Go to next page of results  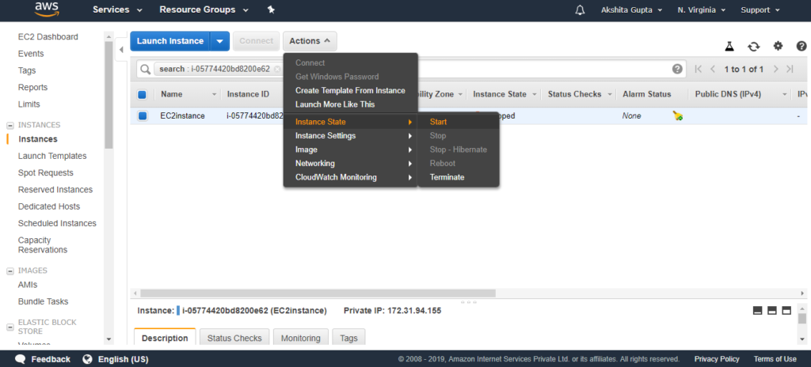coord(775,70)
